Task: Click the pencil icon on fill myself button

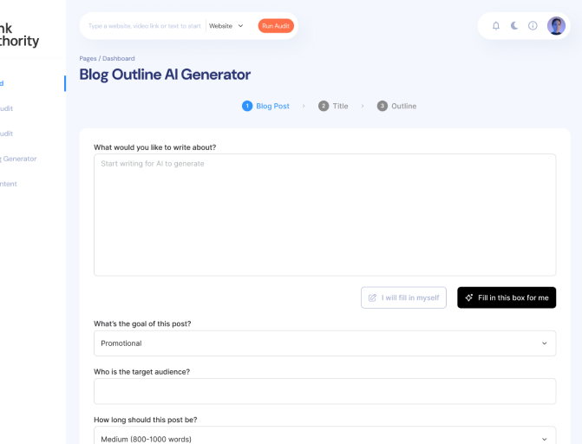Action: point(373,297)
